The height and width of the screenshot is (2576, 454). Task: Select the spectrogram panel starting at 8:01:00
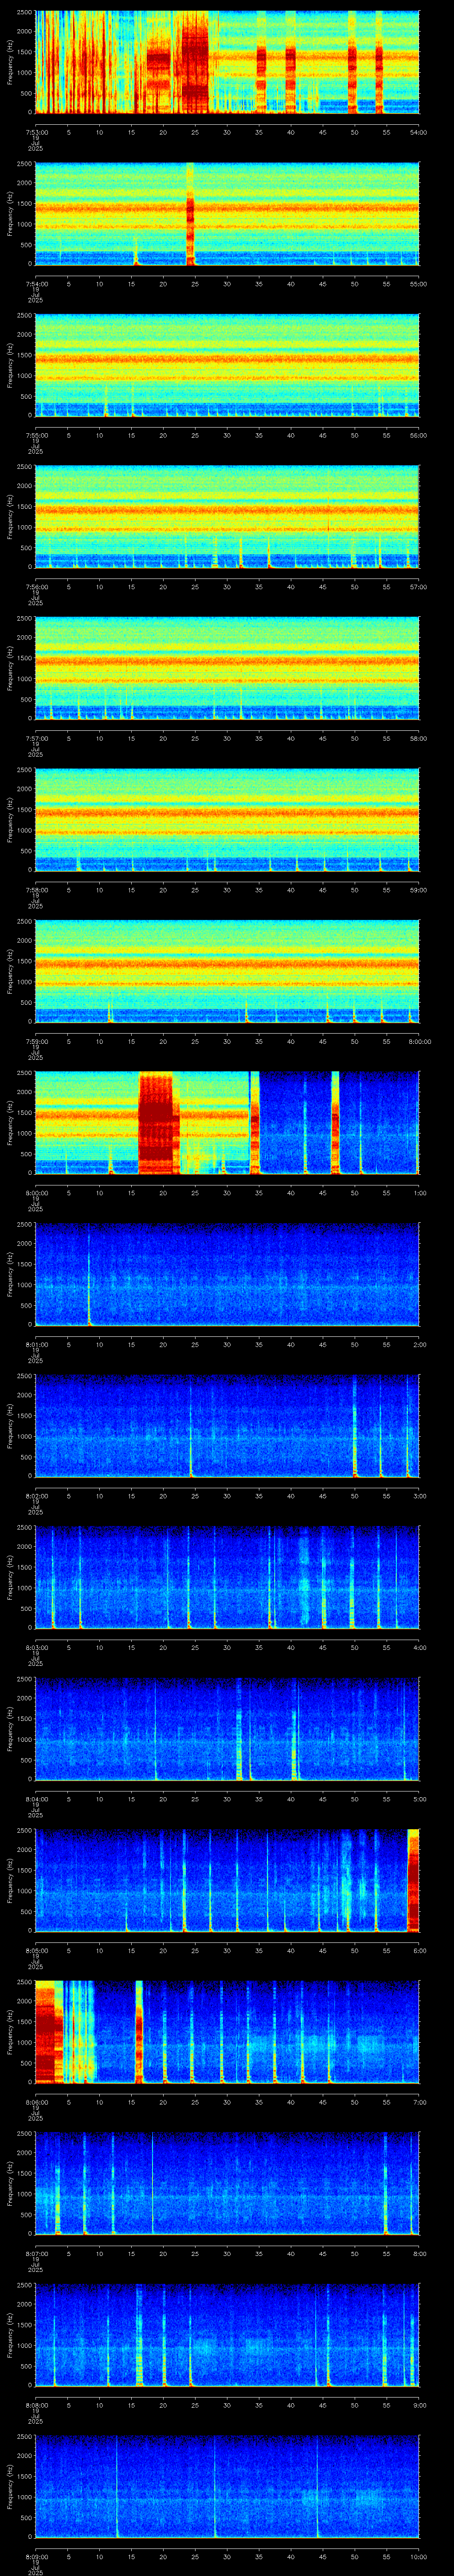tap(227, 1274)
